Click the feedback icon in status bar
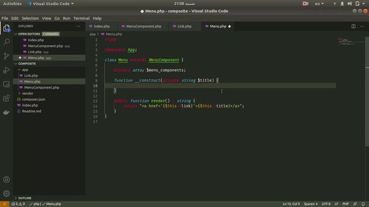 click(355, 204)
